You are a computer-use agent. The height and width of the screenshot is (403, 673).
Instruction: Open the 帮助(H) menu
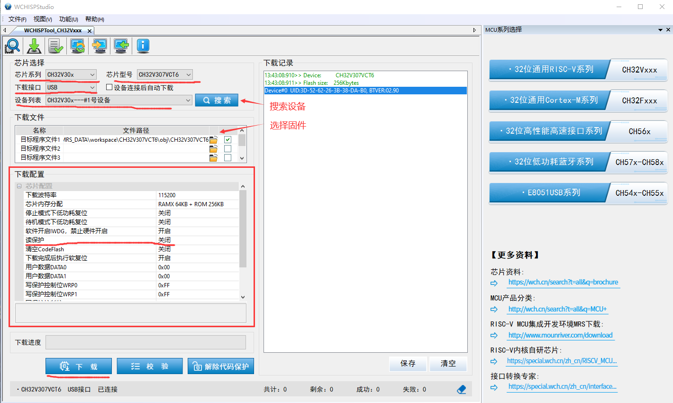(95, 19)
